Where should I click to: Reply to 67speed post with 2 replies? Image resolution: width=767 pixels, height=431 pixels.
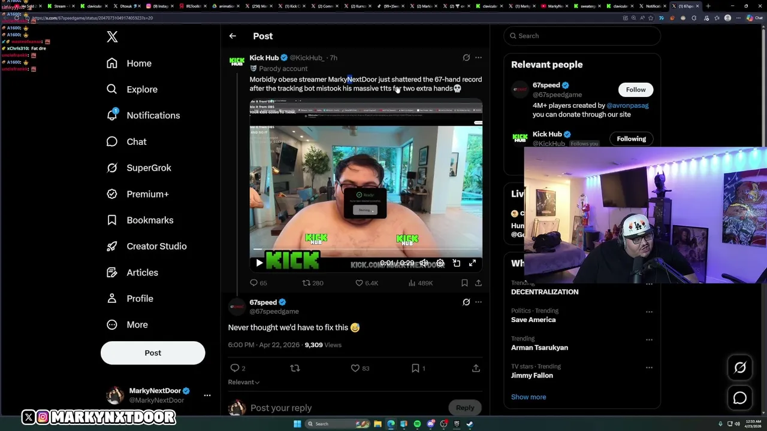tap(238, 368)
